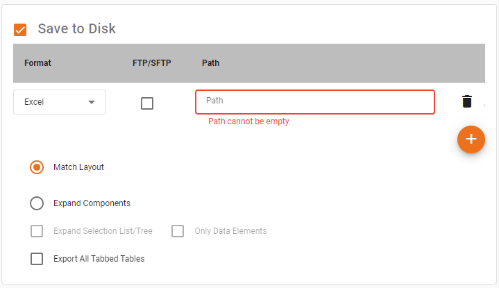Click the Export All Tabbed Tables label
Viewport: 499px width, 288px height.
pos(99,259)
